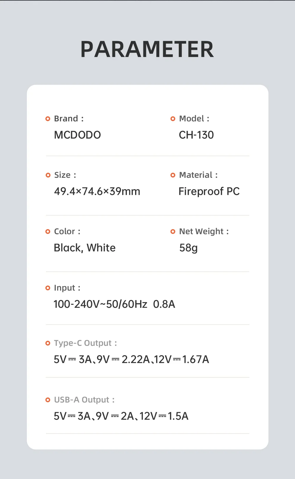Click the orange bullet beside Size

[48, 175]
